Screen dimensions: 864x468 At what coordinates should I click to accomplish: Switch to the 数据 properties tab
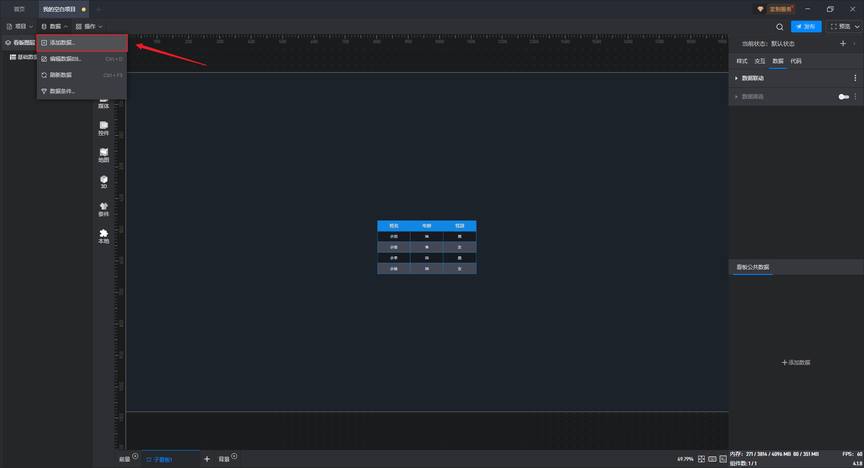coord(778,61)
